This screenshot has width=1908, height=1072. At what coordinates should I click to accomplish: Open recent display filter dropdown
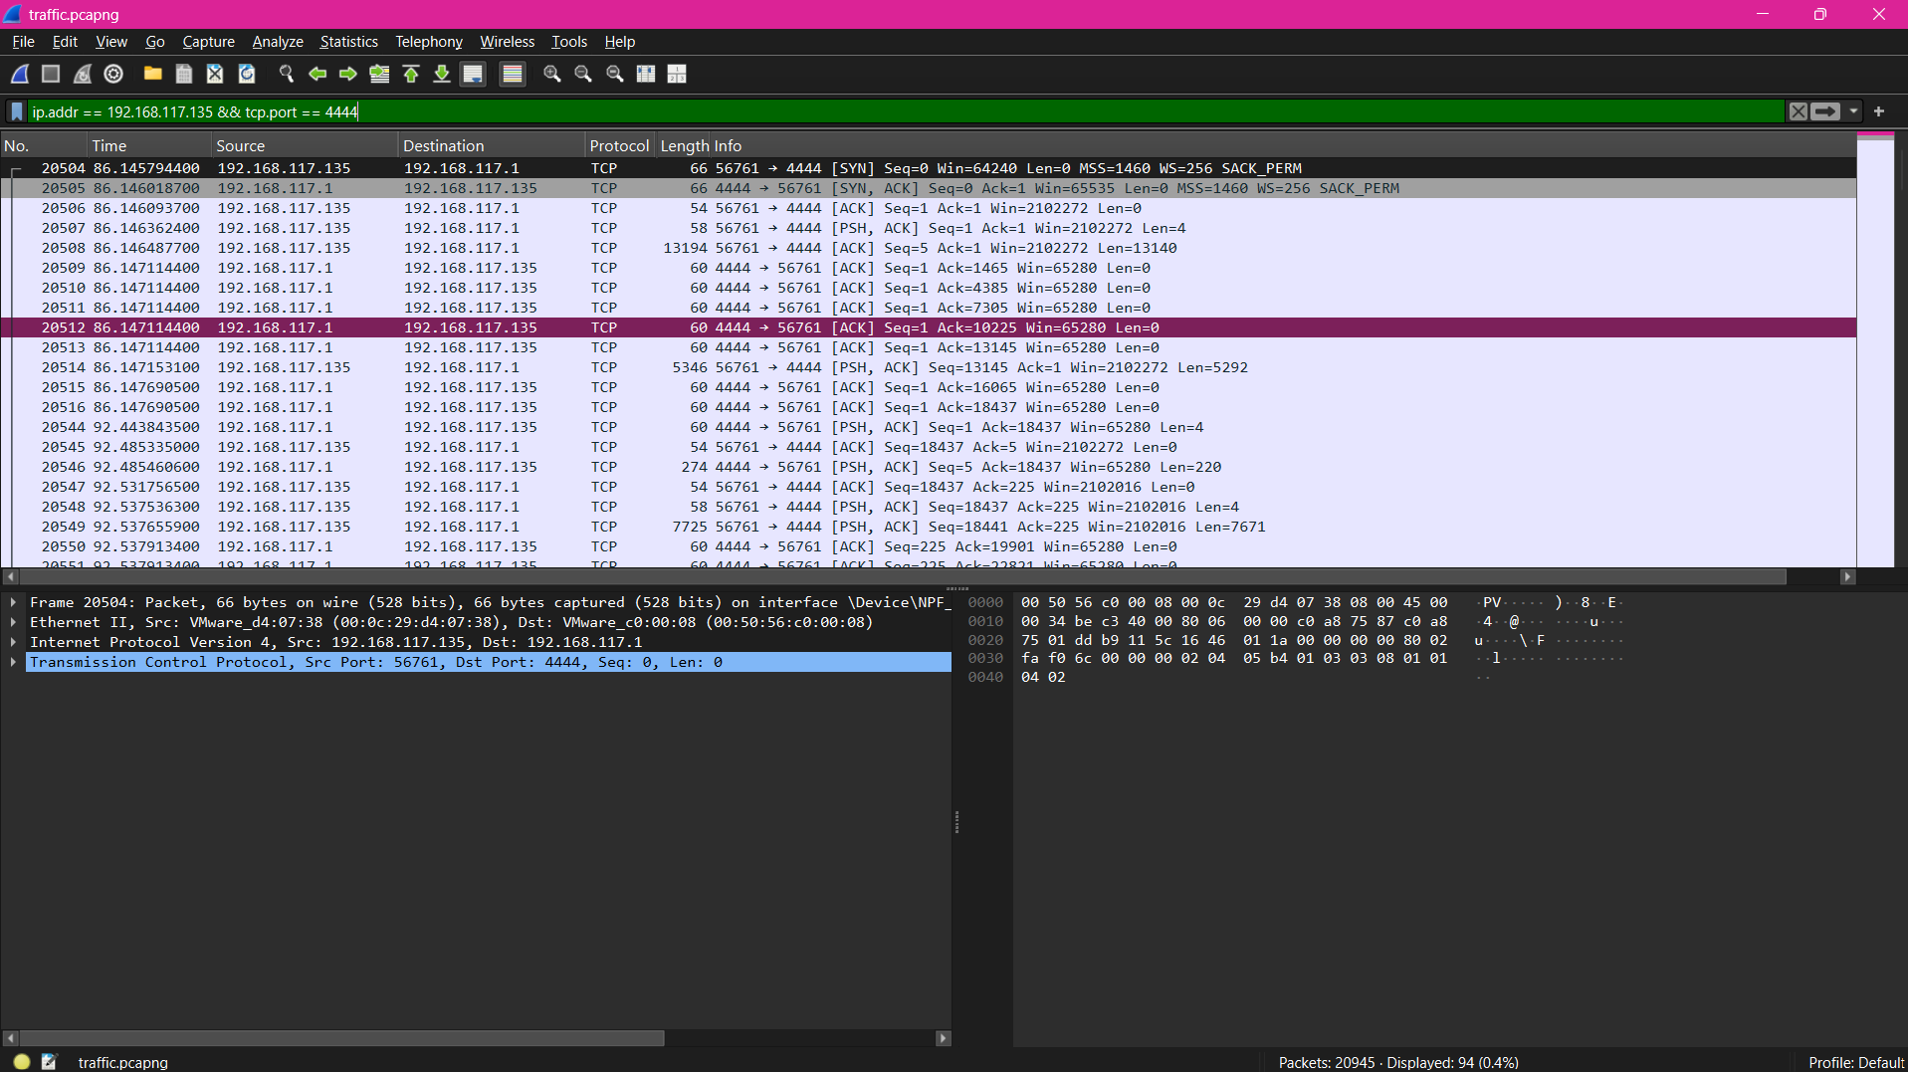click(1853, 111)
